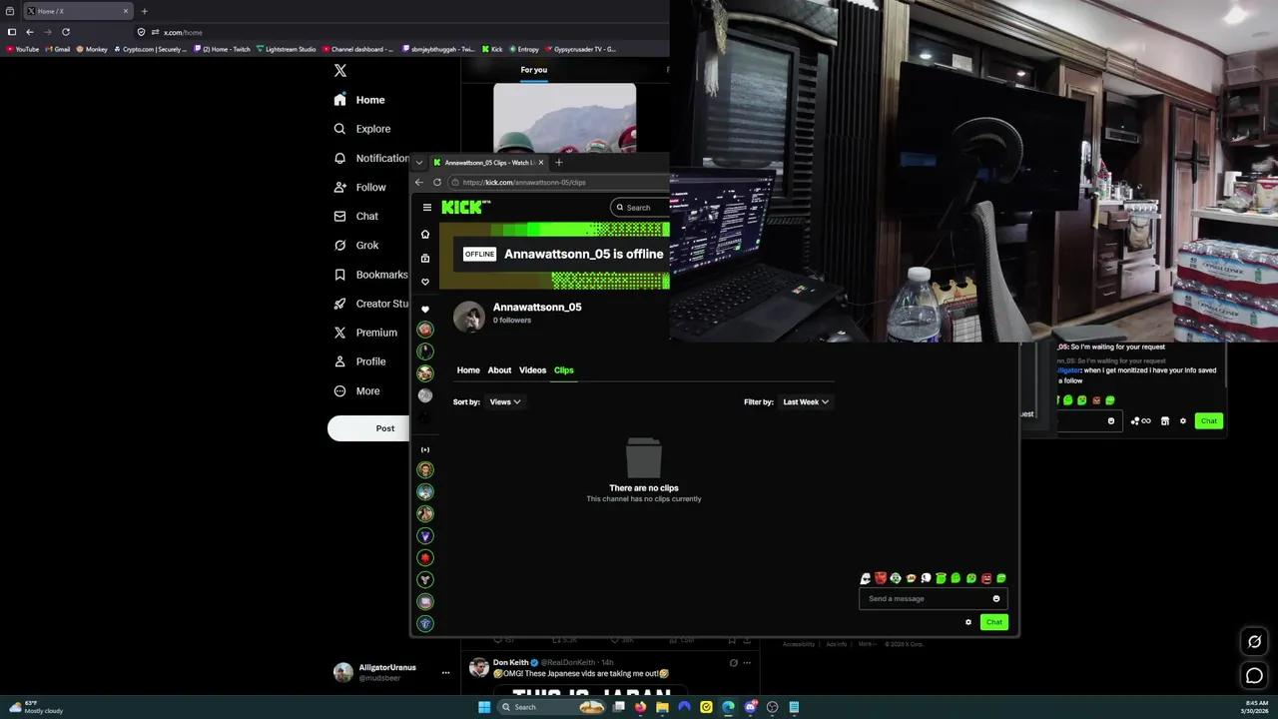Open the Kick sidebar home icon
This screenshot has width=1278, height=719.
click(425, 235)
